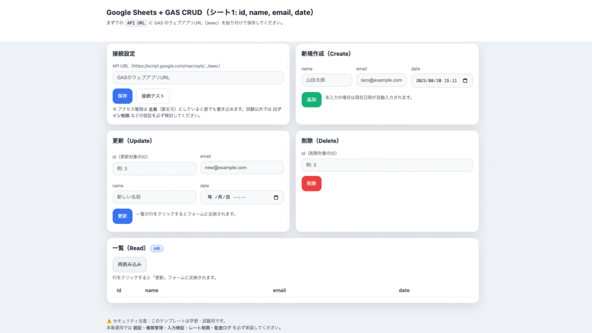592x333 pixels.
Task: Open calendar picker icon in Create date field
Action: pos(465,80)
